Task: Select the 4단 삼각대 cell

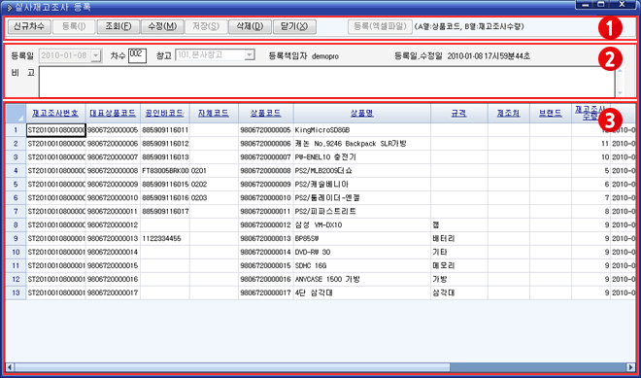Action: 362,292
